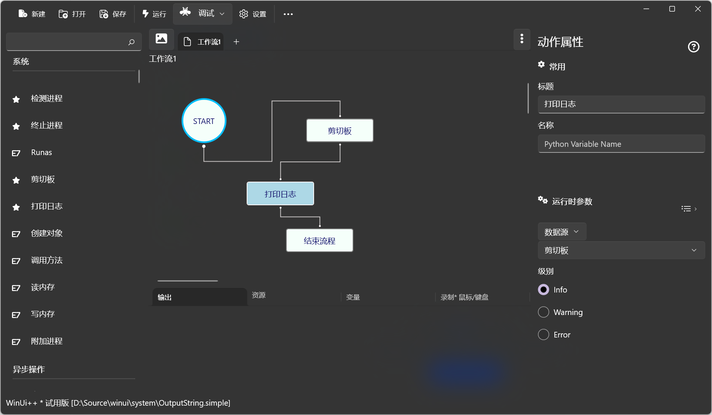Click the search magnifier icon
The image size is (712, 415).
(131, 42)
